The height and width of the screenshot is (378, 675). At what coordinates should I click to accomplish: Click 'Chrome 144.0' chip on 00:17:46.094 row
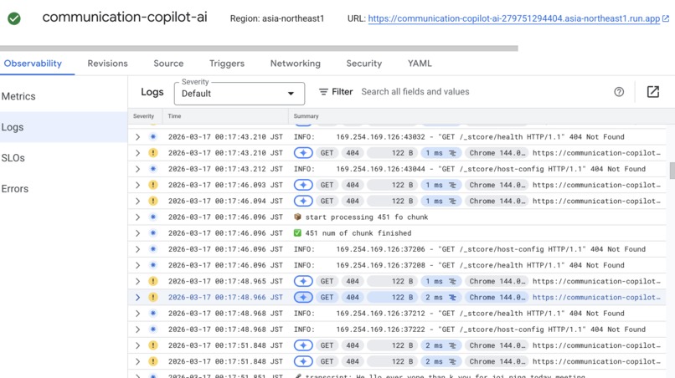pyautogui.click(x=497, y=201)
